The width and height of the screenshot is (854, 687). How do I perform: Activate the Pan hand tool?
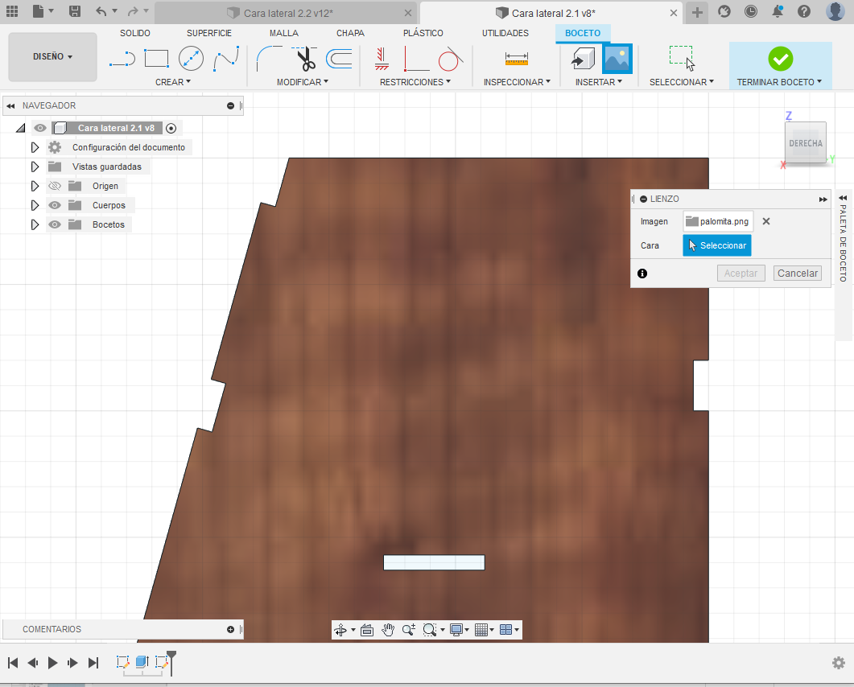[387, 630]
